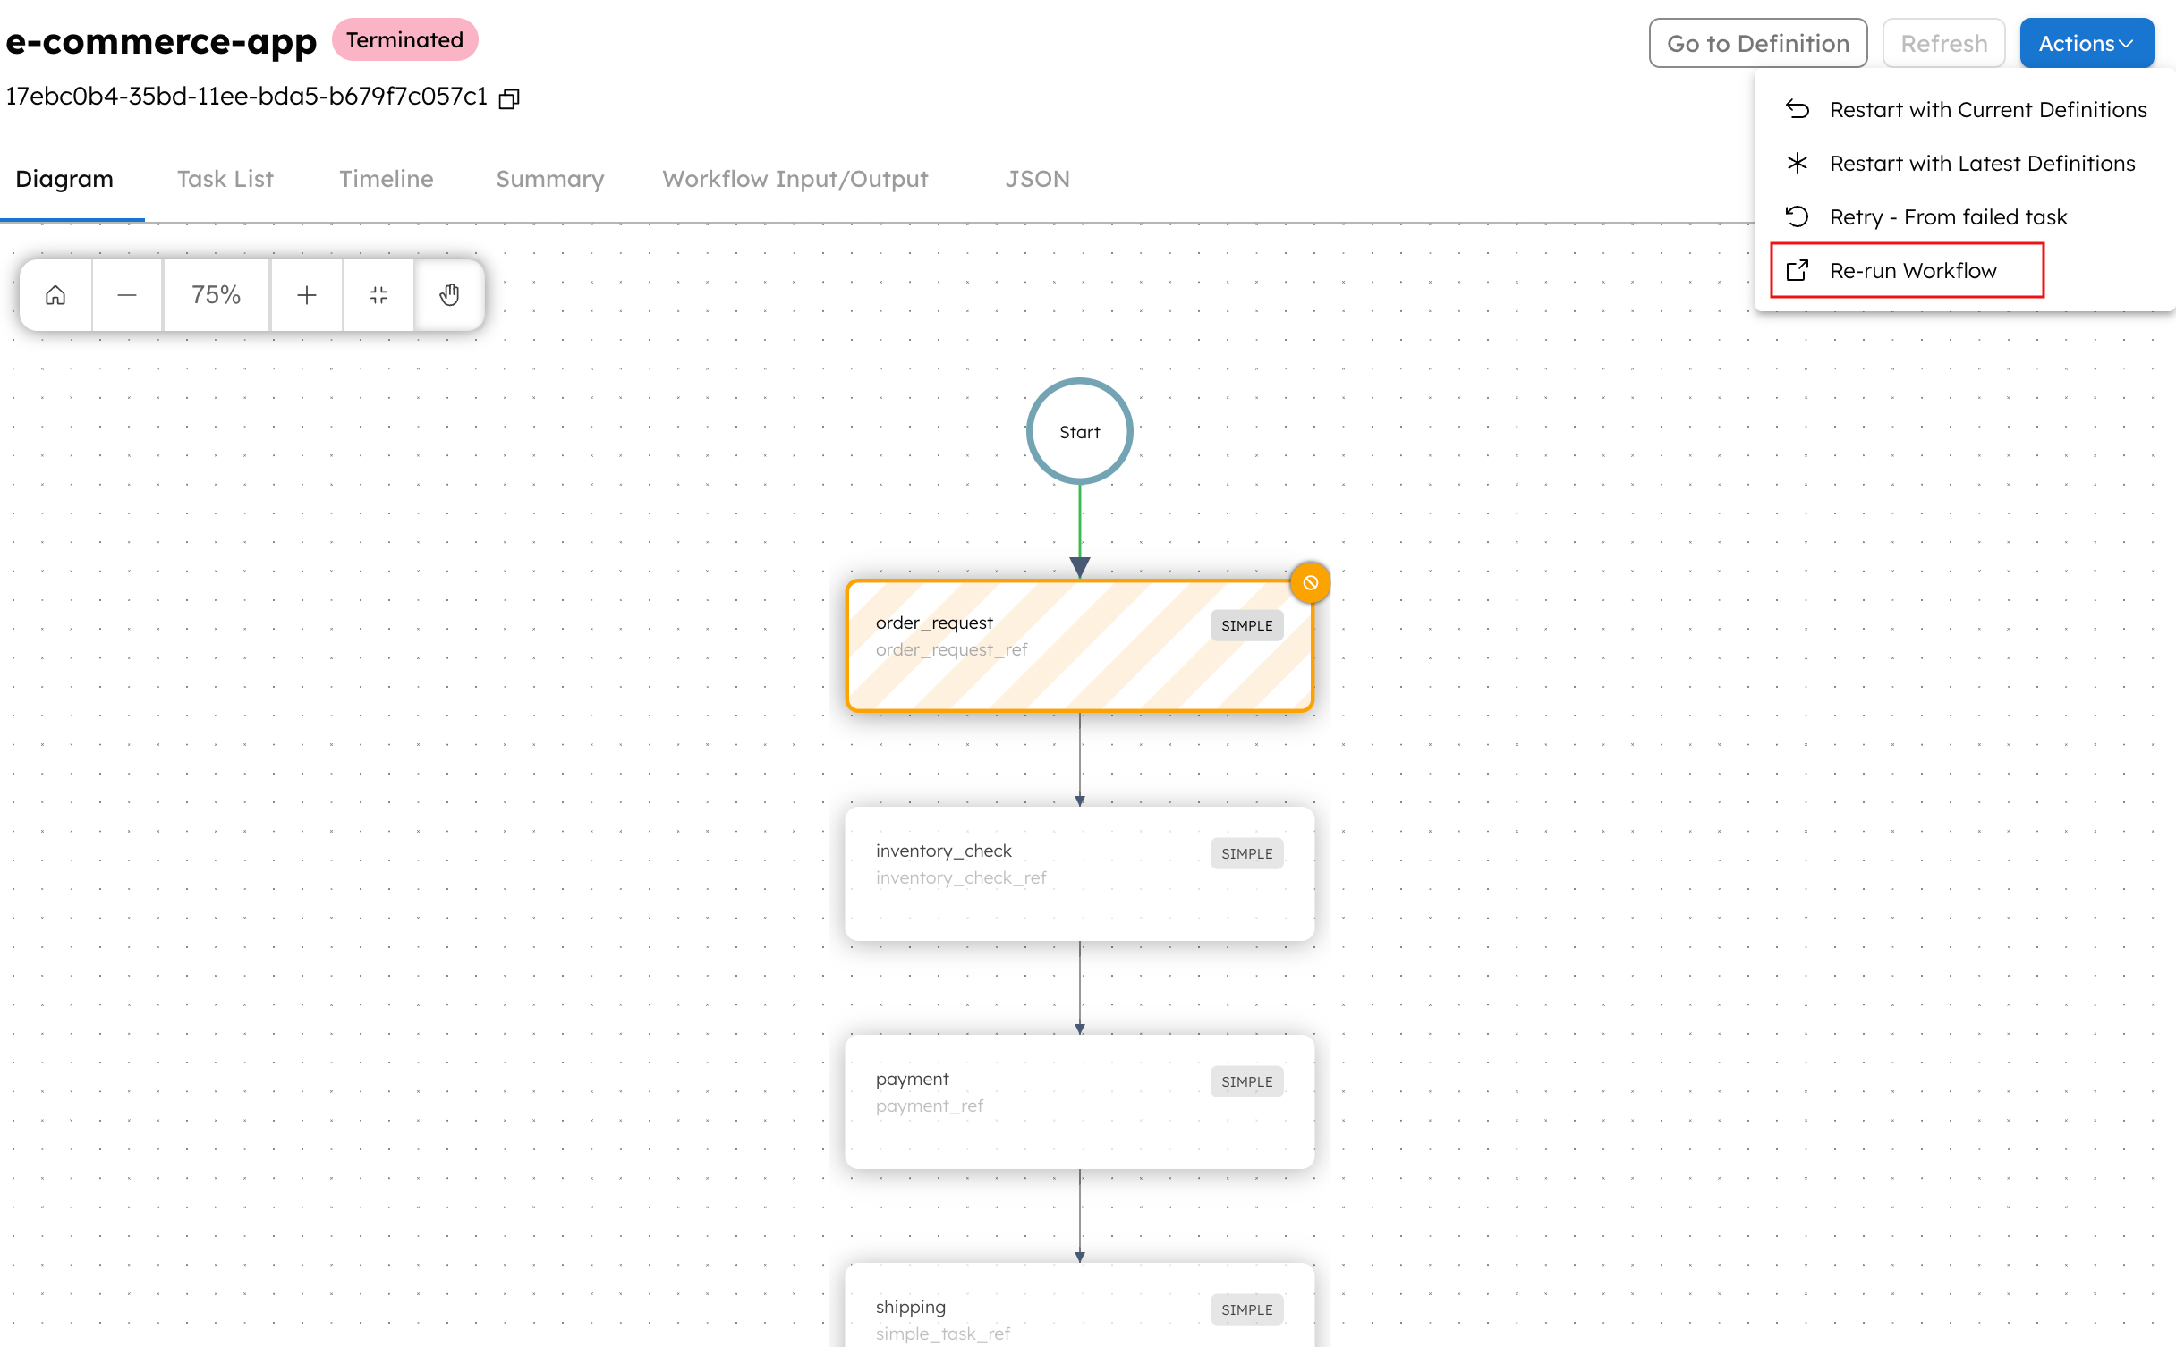Copy the workflow ID with the copy icon
2176x1347 pixels.
click(509, 98)
